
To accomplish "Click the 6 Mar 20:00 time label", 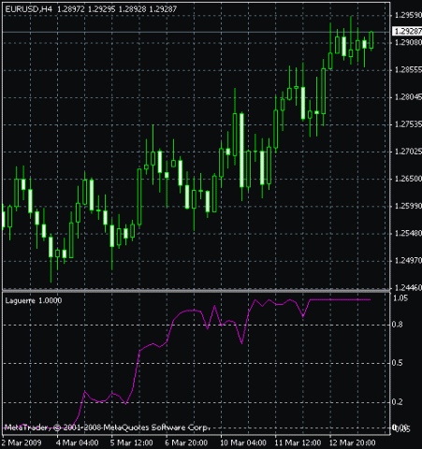I will point(186,442).
